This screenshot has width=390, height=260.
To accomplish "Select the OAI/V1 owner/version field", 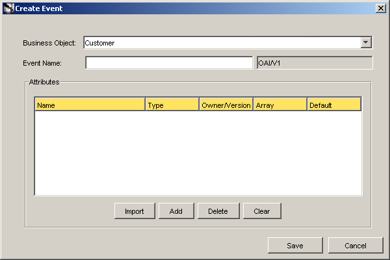I will pos(315,62).
